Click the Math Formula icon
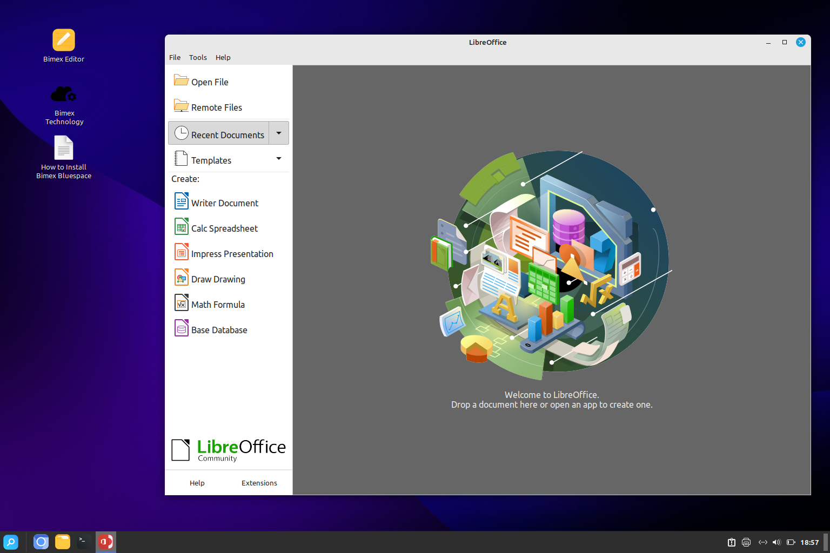Viewport: 830px width, 553px height. pos(182,302)
